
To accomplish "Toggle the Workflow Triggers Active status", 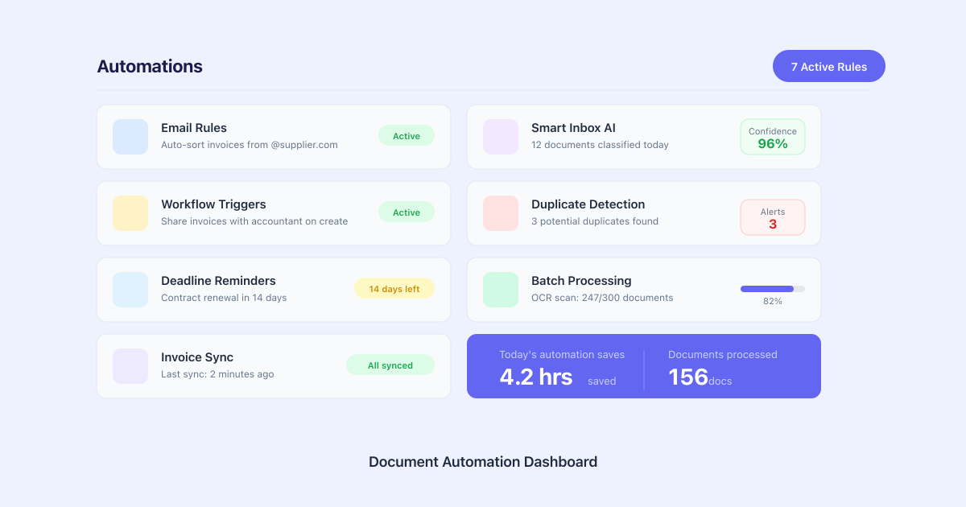I will coord(407,212).
